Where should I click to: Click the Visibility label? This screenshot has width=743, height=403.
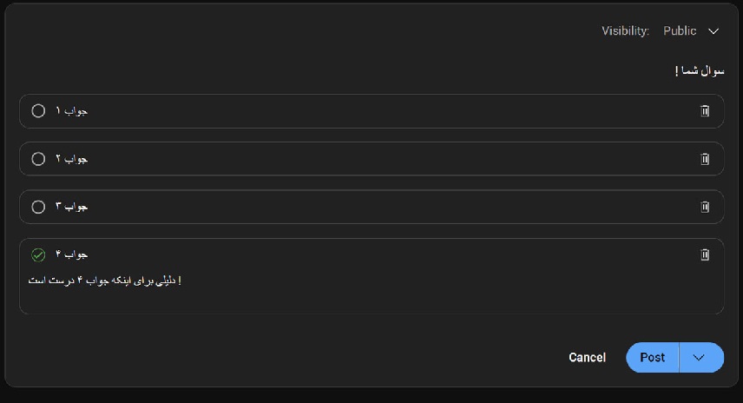(625, 30)
